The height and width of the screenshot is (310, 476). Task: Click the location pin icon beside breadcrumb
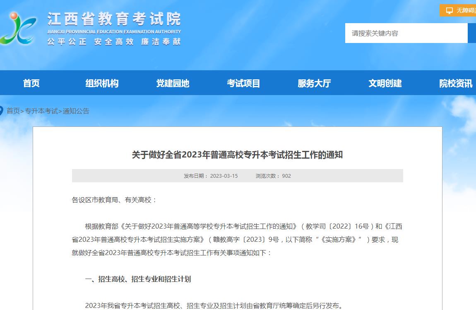(1, 111)
